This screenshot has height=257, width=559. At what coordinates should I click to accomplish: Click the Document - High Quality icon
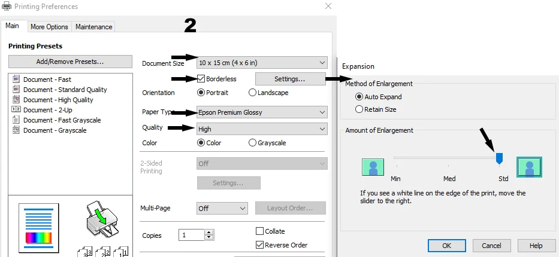click(x=16, y=100)
